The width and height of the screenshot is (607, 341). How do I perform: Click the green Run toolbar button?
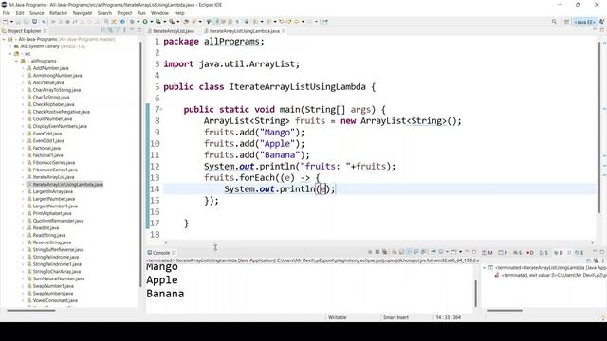point(145,22)
